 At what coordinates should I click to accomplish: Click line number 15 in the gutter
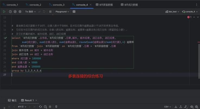click(x=5, y=26)
